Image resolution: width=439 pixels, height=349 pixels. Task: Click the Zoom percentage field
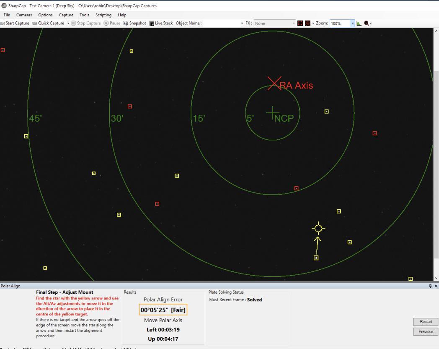(340, 23)
